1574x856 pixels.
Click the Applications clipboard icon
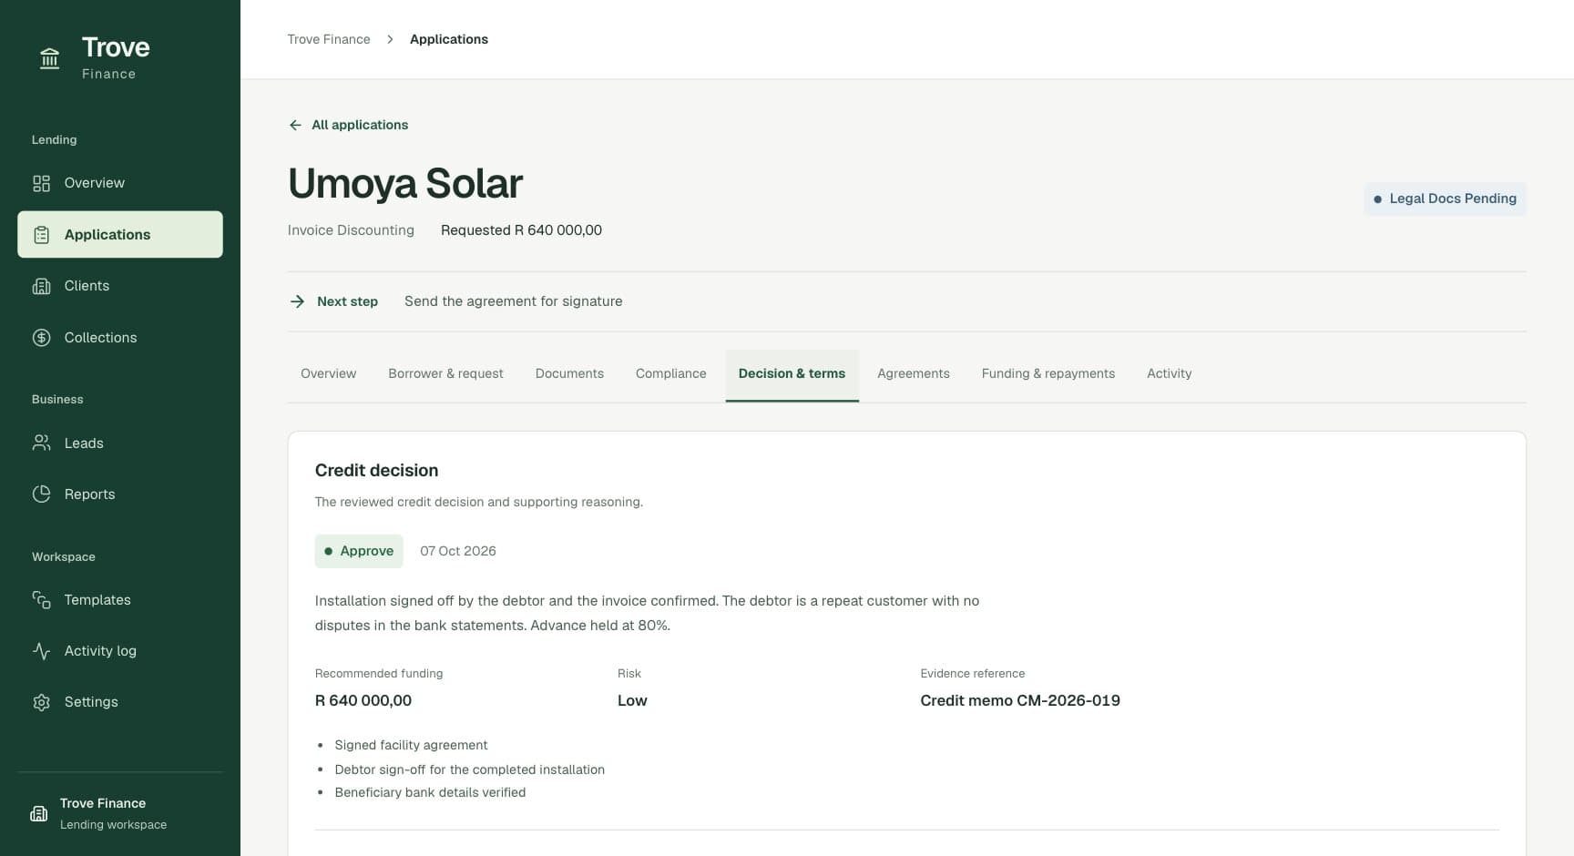click(x=41, y=235)
